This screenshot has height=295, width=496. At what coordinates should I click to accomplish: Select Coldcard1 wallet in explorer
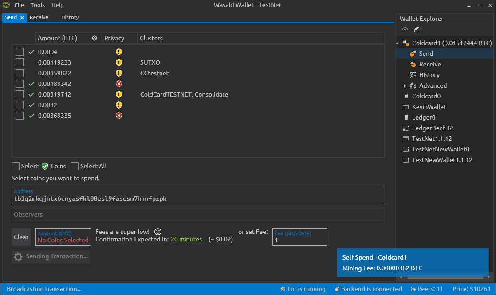pyautogui.click(x=452, y=43)
